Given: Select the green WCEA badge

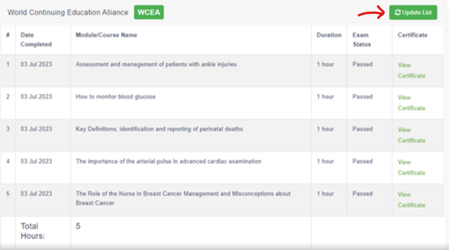Looking at the screenshot, I should pyautogui.click(x=149, y=12).
